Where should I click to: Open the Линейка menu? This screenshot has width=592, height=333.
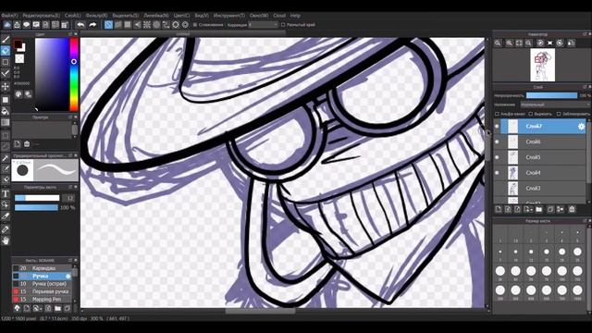coord(156,16)
